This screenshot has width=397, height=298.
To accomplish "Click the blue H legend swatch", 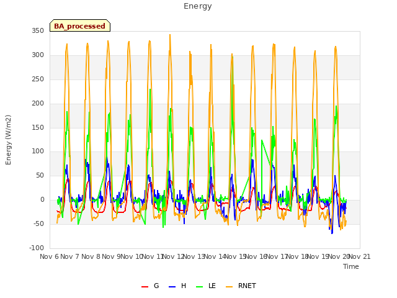I will [172, 287].
